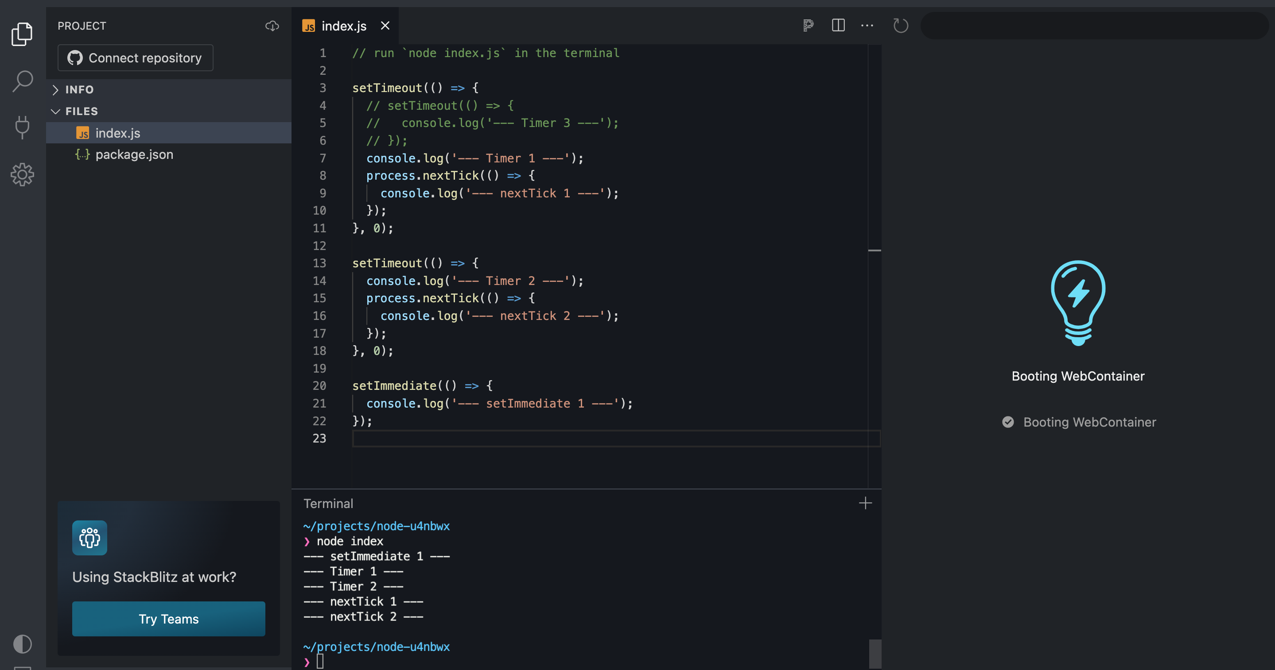Click the cloud download project icon
The height and width of the screenshot is (670, 1275).
272,26
